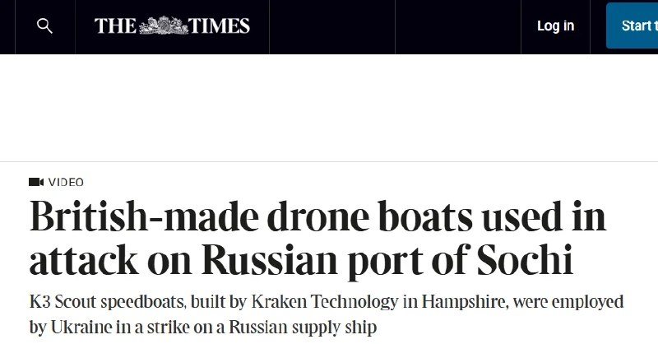Click the narrow header cell left of search

tap(7, 27)
